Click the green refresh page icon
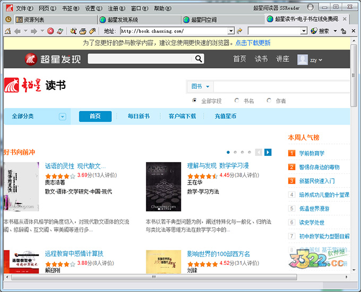361x292 pixels. point(60,31)
